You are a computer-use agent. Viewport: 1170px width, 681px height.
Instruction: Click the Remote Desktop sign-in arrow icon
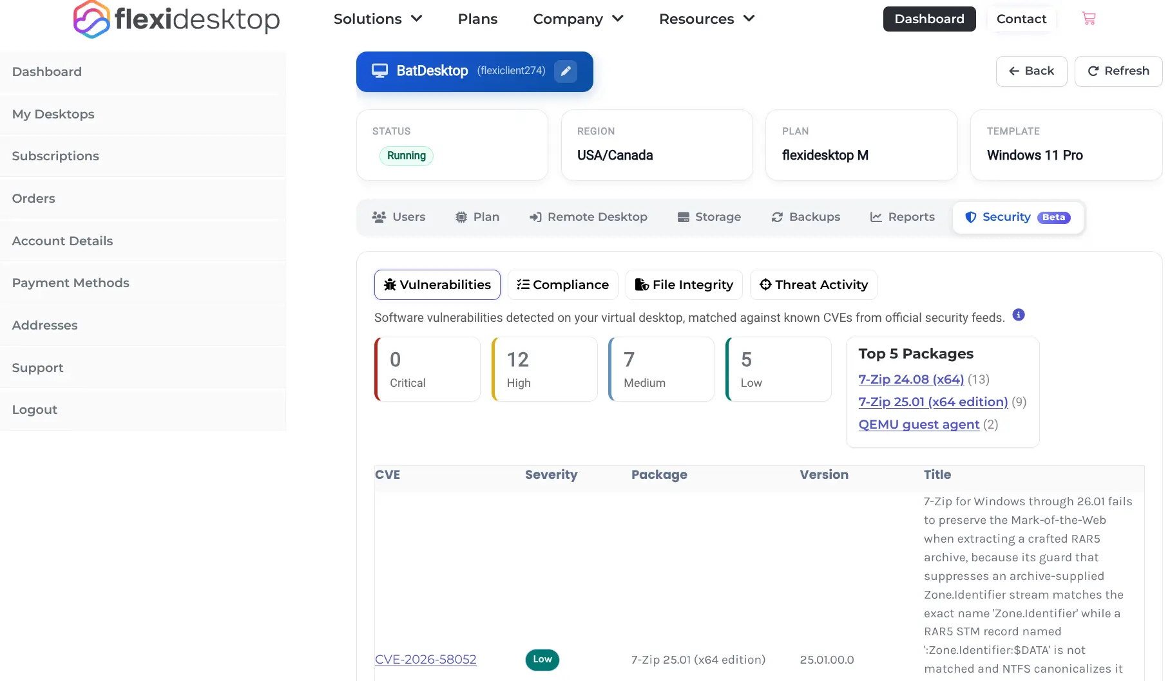pyautogui.click(x=535, y=218)
